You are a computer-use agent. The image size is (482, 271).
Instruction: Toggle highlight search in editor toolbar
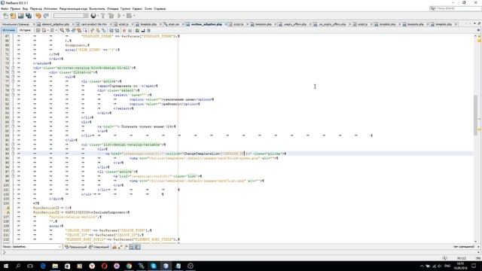point(79,30)
